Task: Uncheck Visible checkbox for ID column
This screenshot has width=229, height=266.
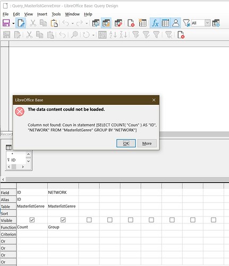Action: (x=32, y=220)
